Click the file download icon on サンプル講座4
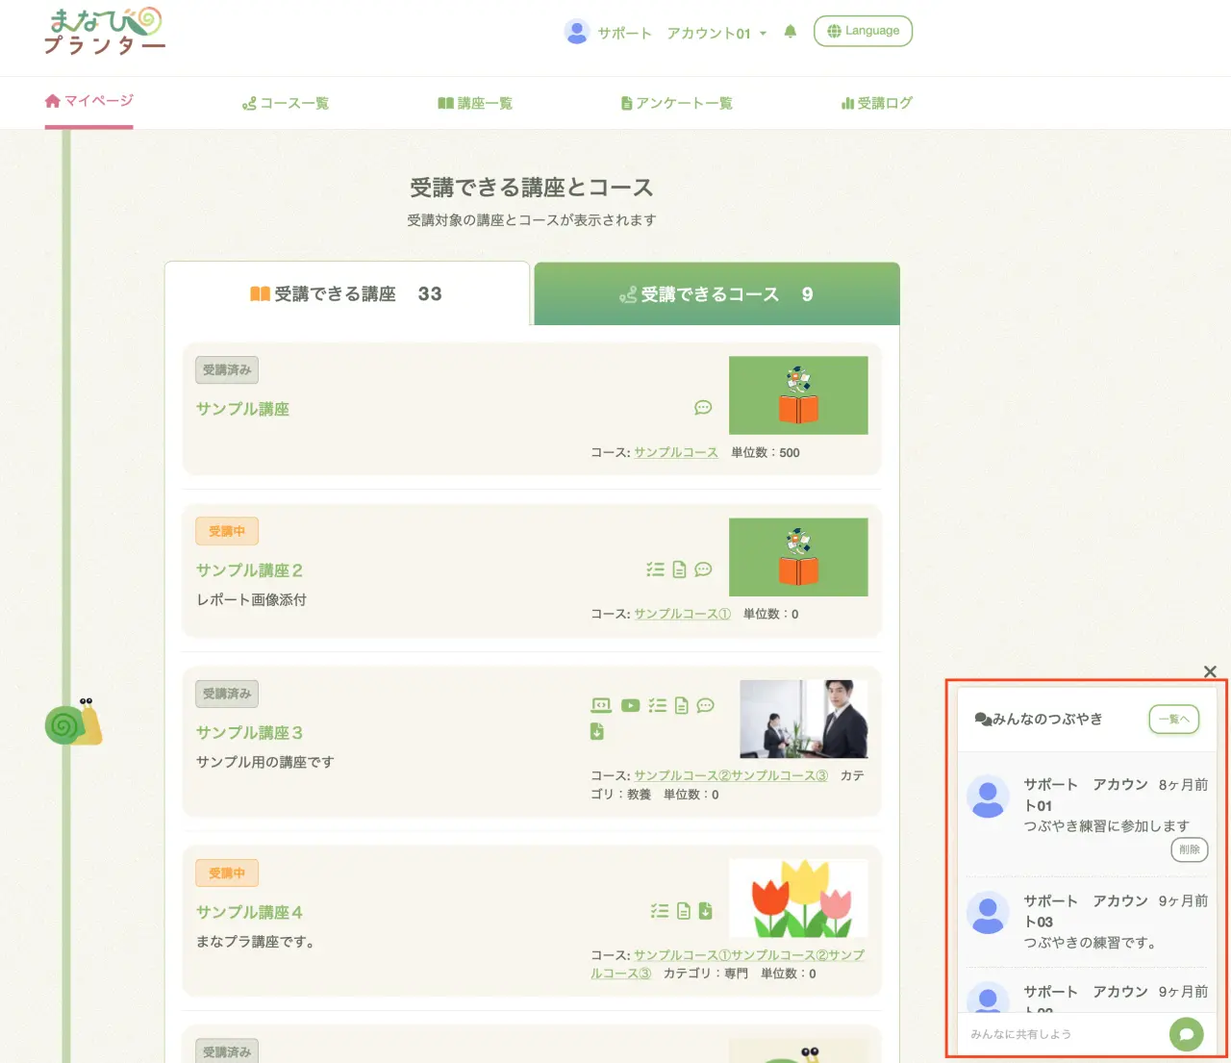 [705, 911]
